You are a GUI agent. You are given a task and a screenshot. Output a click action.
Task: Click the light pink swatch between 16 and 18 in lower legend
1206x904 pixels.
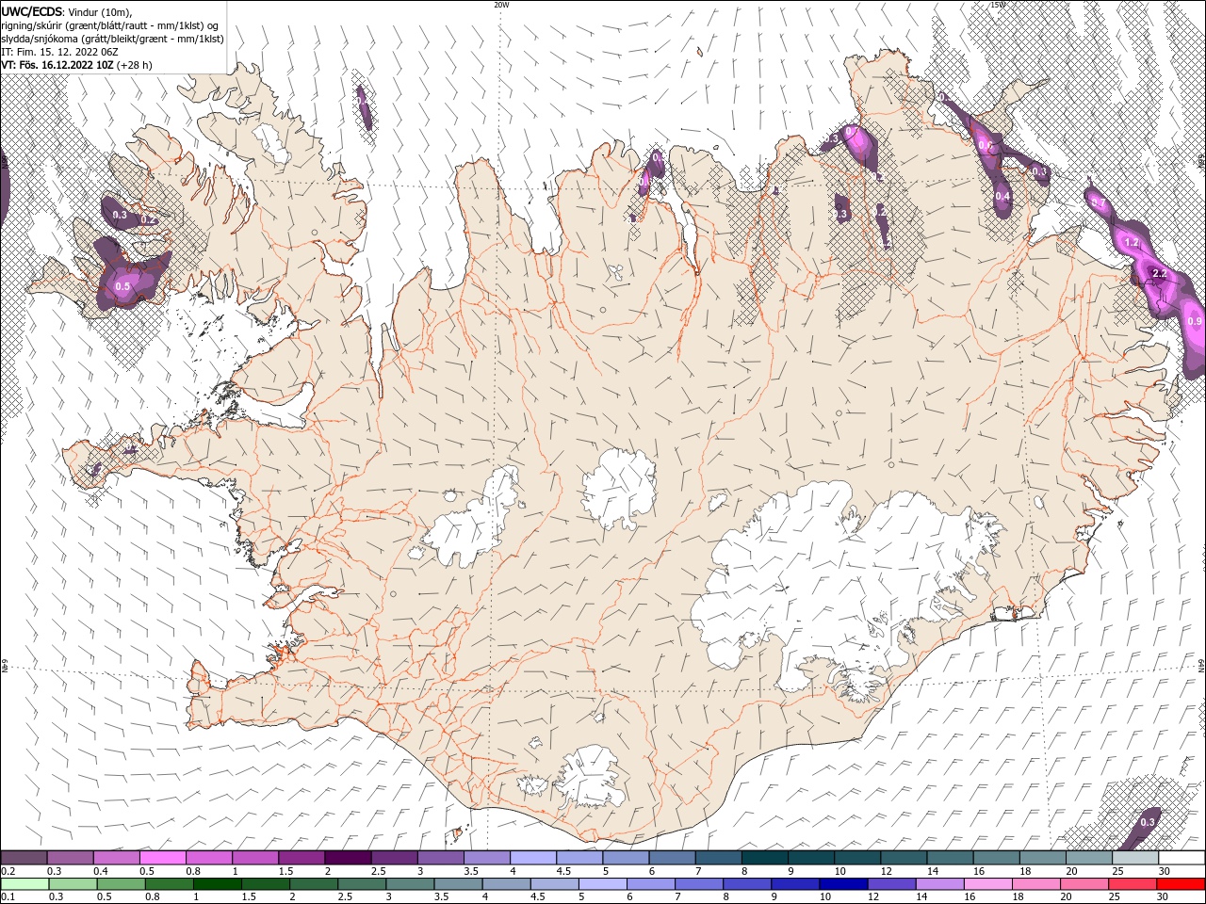click(988, 884)
